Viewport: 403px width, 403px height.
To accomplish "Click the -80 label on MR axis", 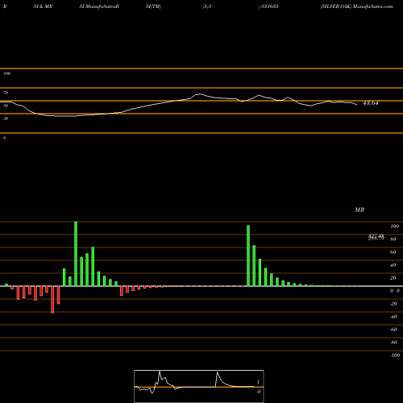I will (x=393, y=343).
